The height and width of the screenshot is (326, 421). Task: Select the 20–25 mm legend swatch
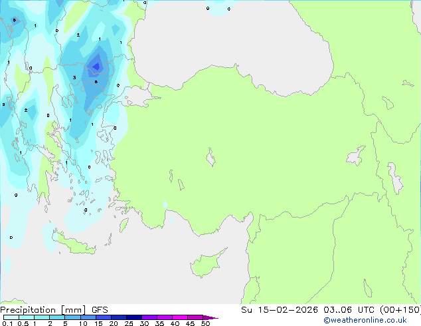(x=118, y=317)
